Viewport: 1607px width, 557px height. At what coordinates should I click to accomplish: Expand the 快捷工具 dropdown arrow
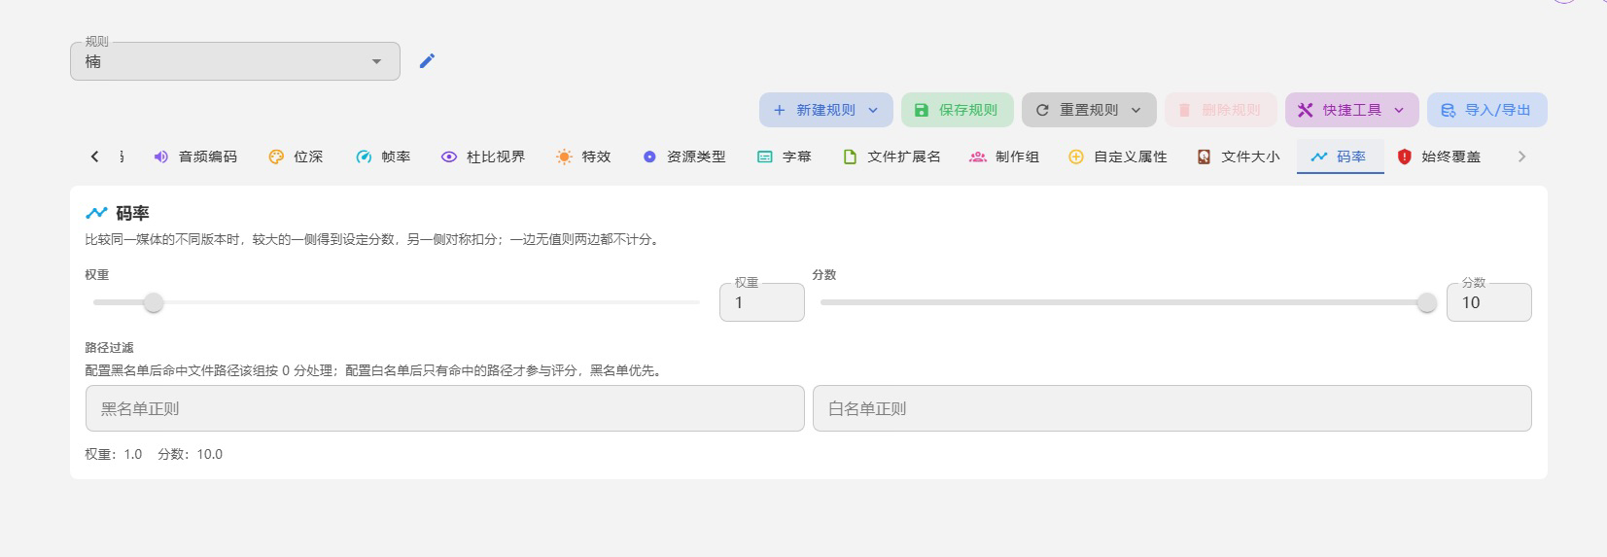point(1399,110)
